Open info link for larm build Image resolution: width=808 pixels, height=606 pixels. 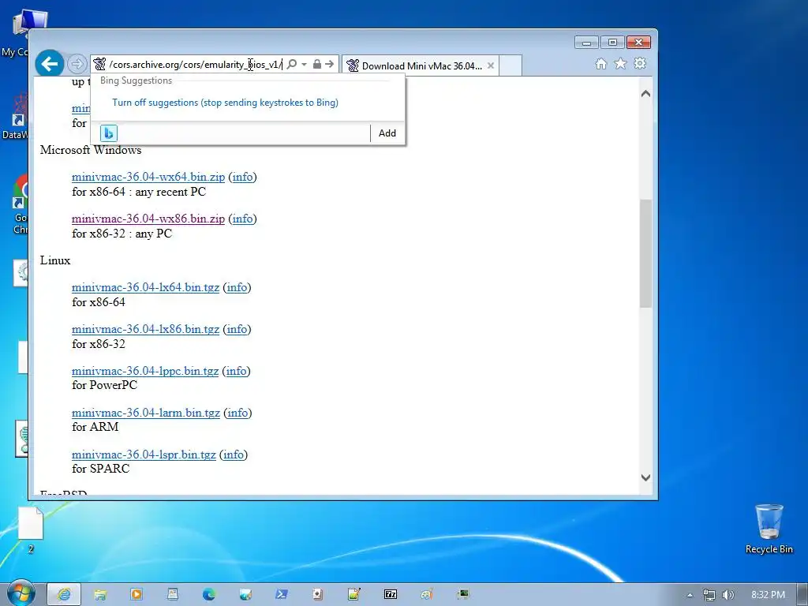238,412
